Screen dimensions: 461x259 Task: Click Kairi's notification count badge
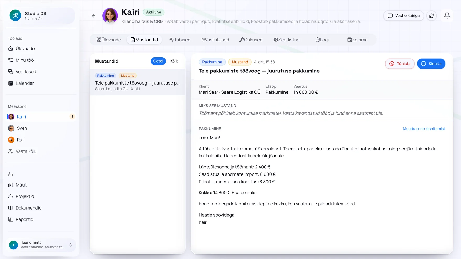pyautogui.click(x=72, y=117)
